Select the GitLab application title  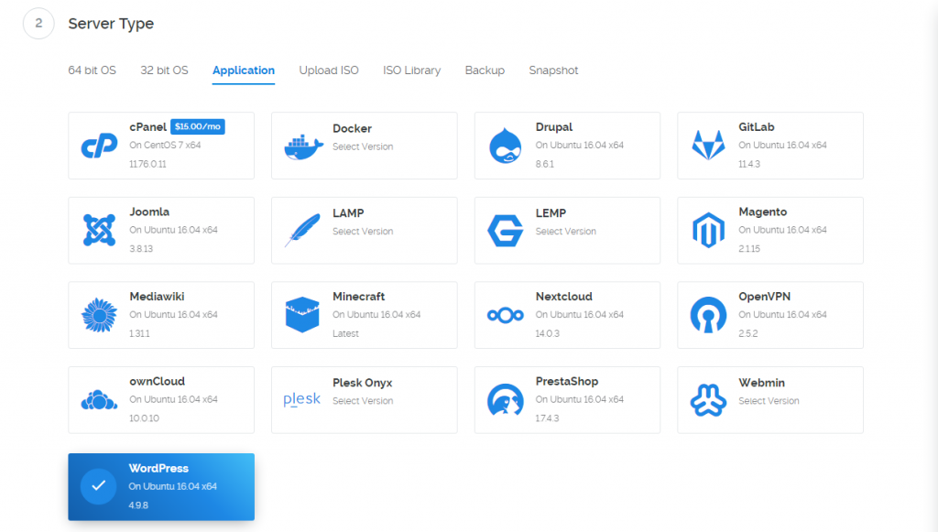[756, 127]
